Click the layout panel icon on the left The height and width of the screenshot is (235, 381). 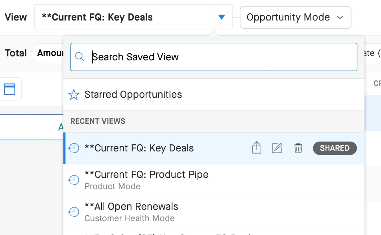(10, 89)
